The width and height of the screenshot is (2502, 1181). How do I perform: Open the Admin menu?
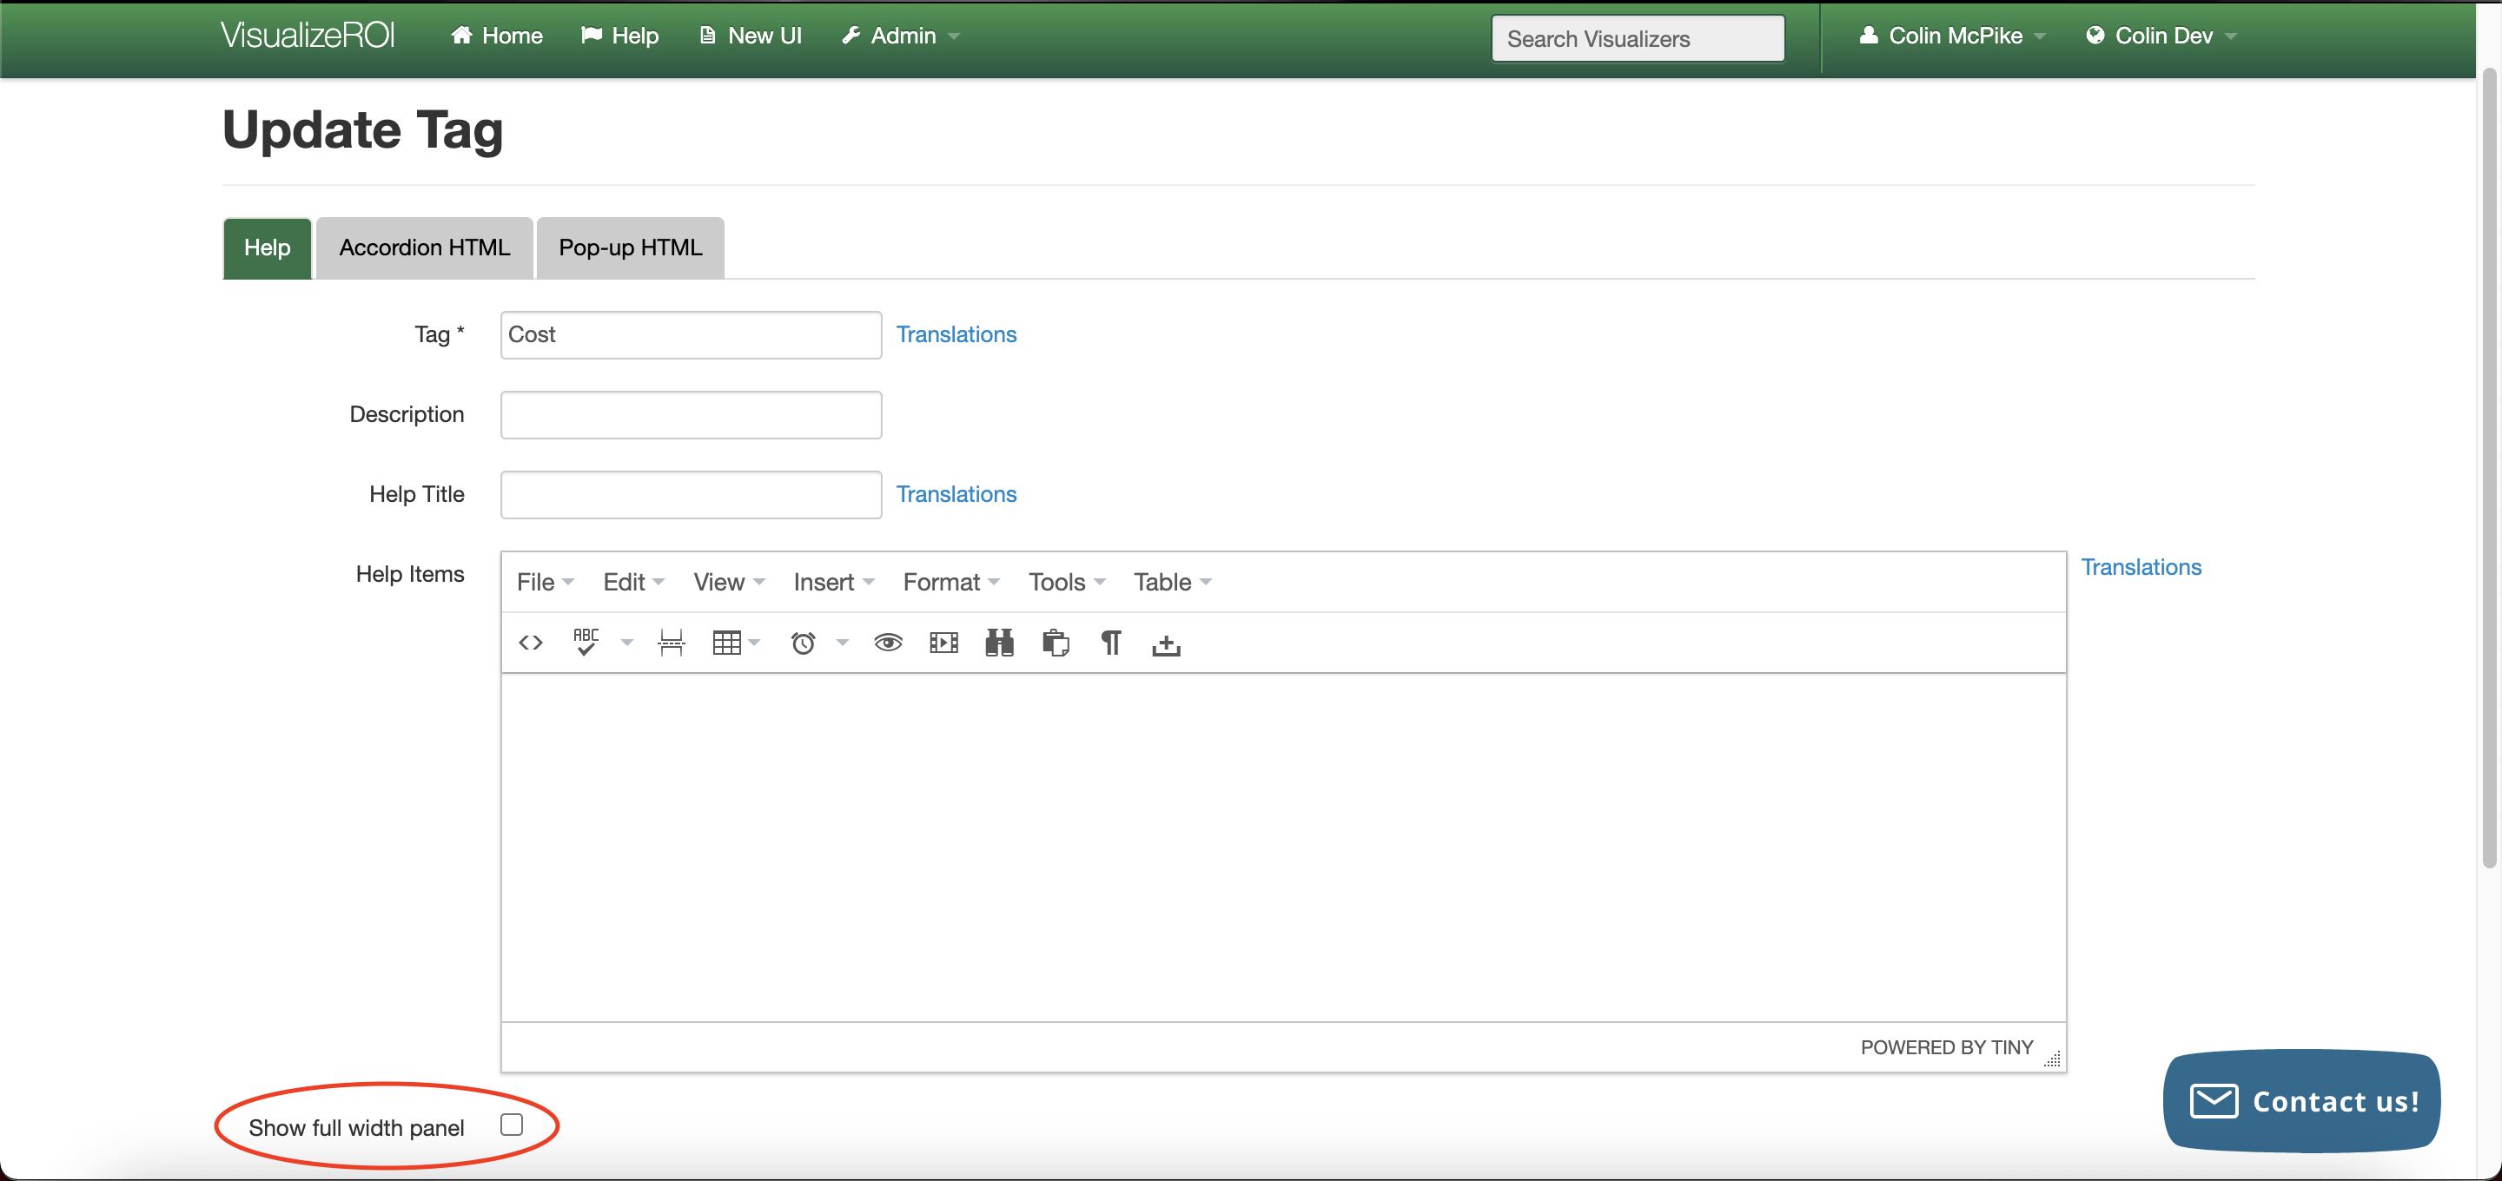click(898, 36)
